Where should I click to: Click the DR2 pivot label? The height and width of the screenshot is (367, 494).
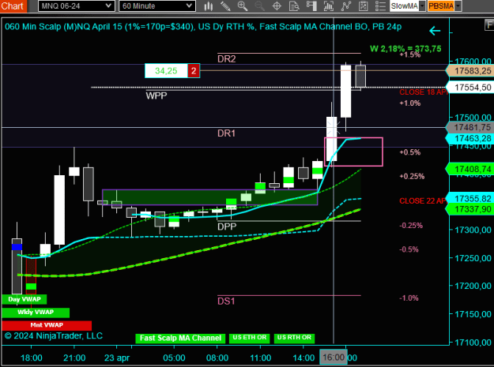(227, 59)
